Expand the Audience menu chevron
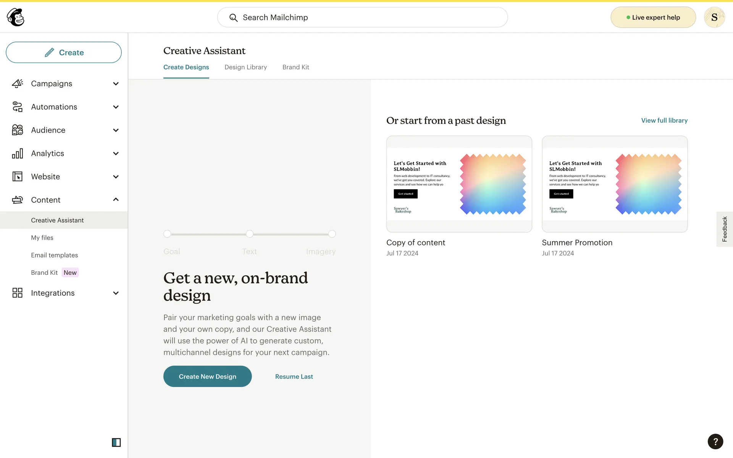The image size is (733, 458). (x=116, y=130)
